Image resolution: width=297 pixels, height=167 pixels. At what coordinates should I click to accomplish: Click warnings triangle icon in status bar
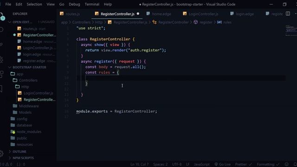7,164
